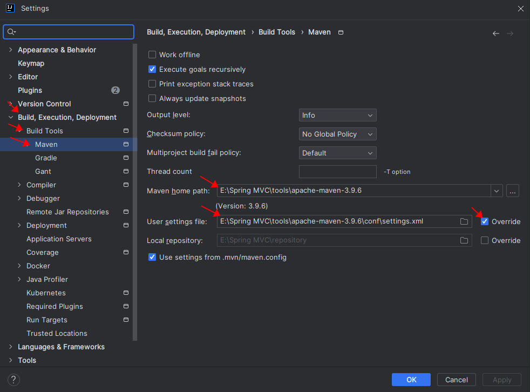
Task: Uncheck the Override for User settings file
Action: click(x=485, y=221)
